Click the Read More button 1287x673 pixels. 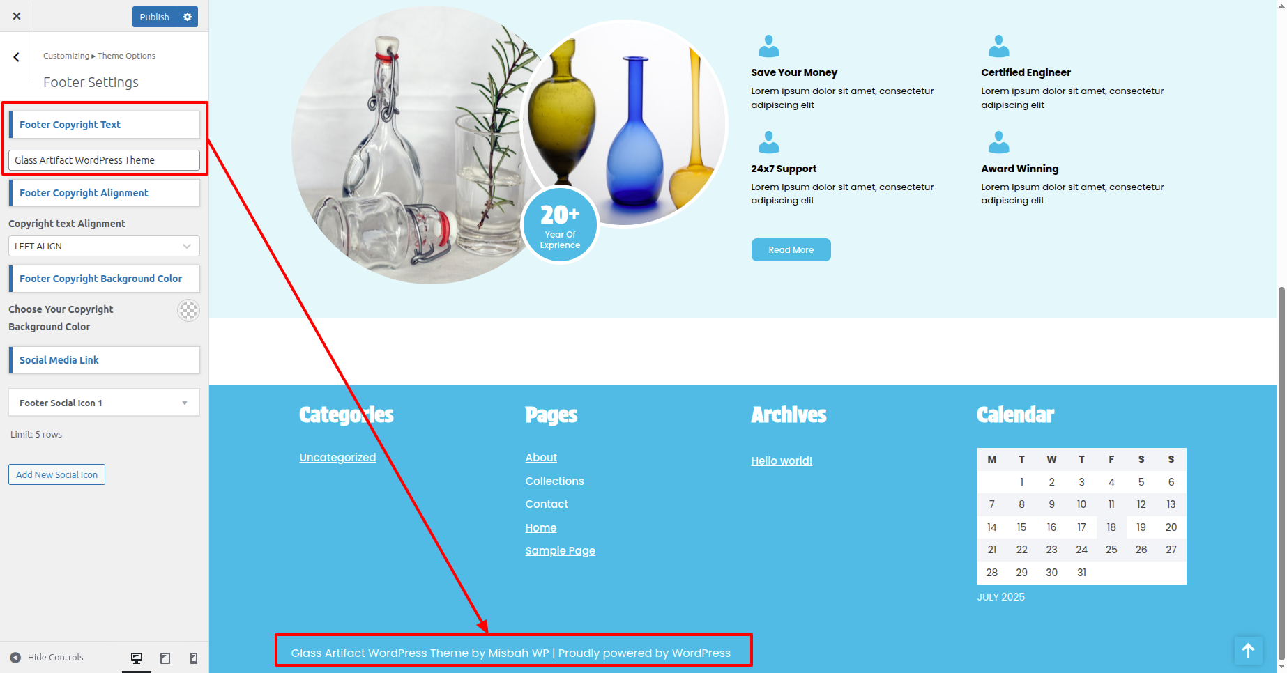click(x=791, y=250)
